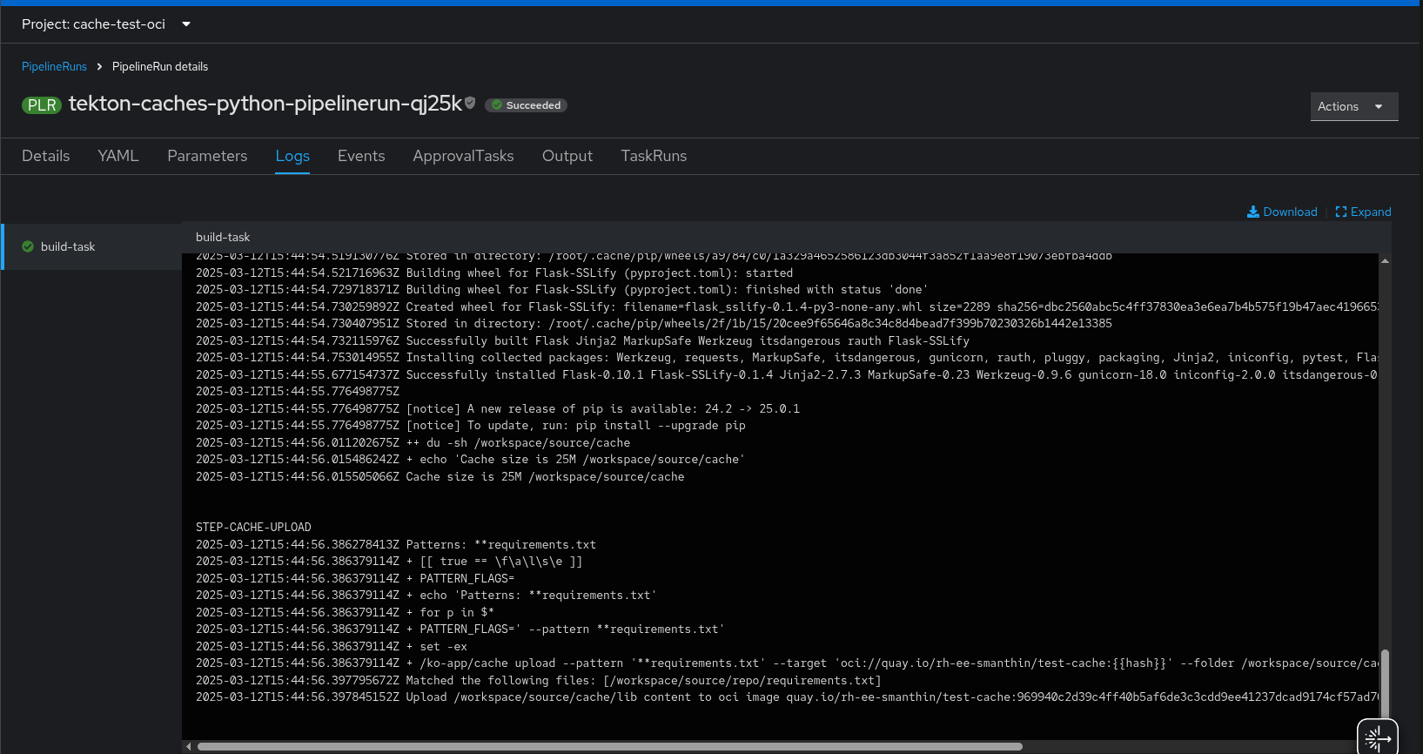The image size is (1423, 754).
Task: Switch to the YAML tab
Action: [x=118, y=156]
